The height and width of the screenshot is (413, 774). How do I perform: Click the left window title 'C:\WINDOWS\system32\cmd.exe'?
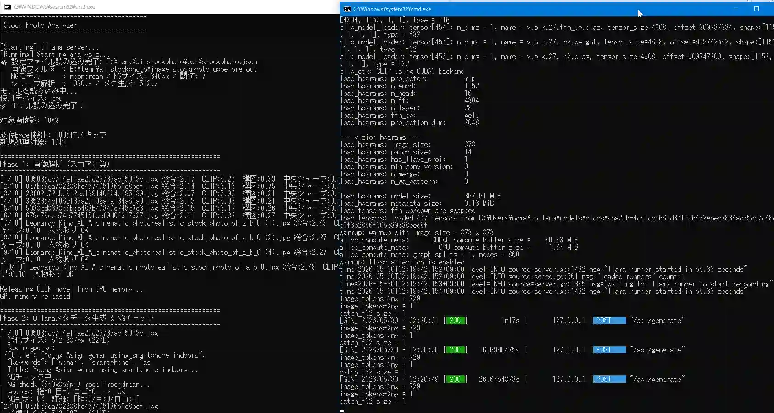pos(54,7)
